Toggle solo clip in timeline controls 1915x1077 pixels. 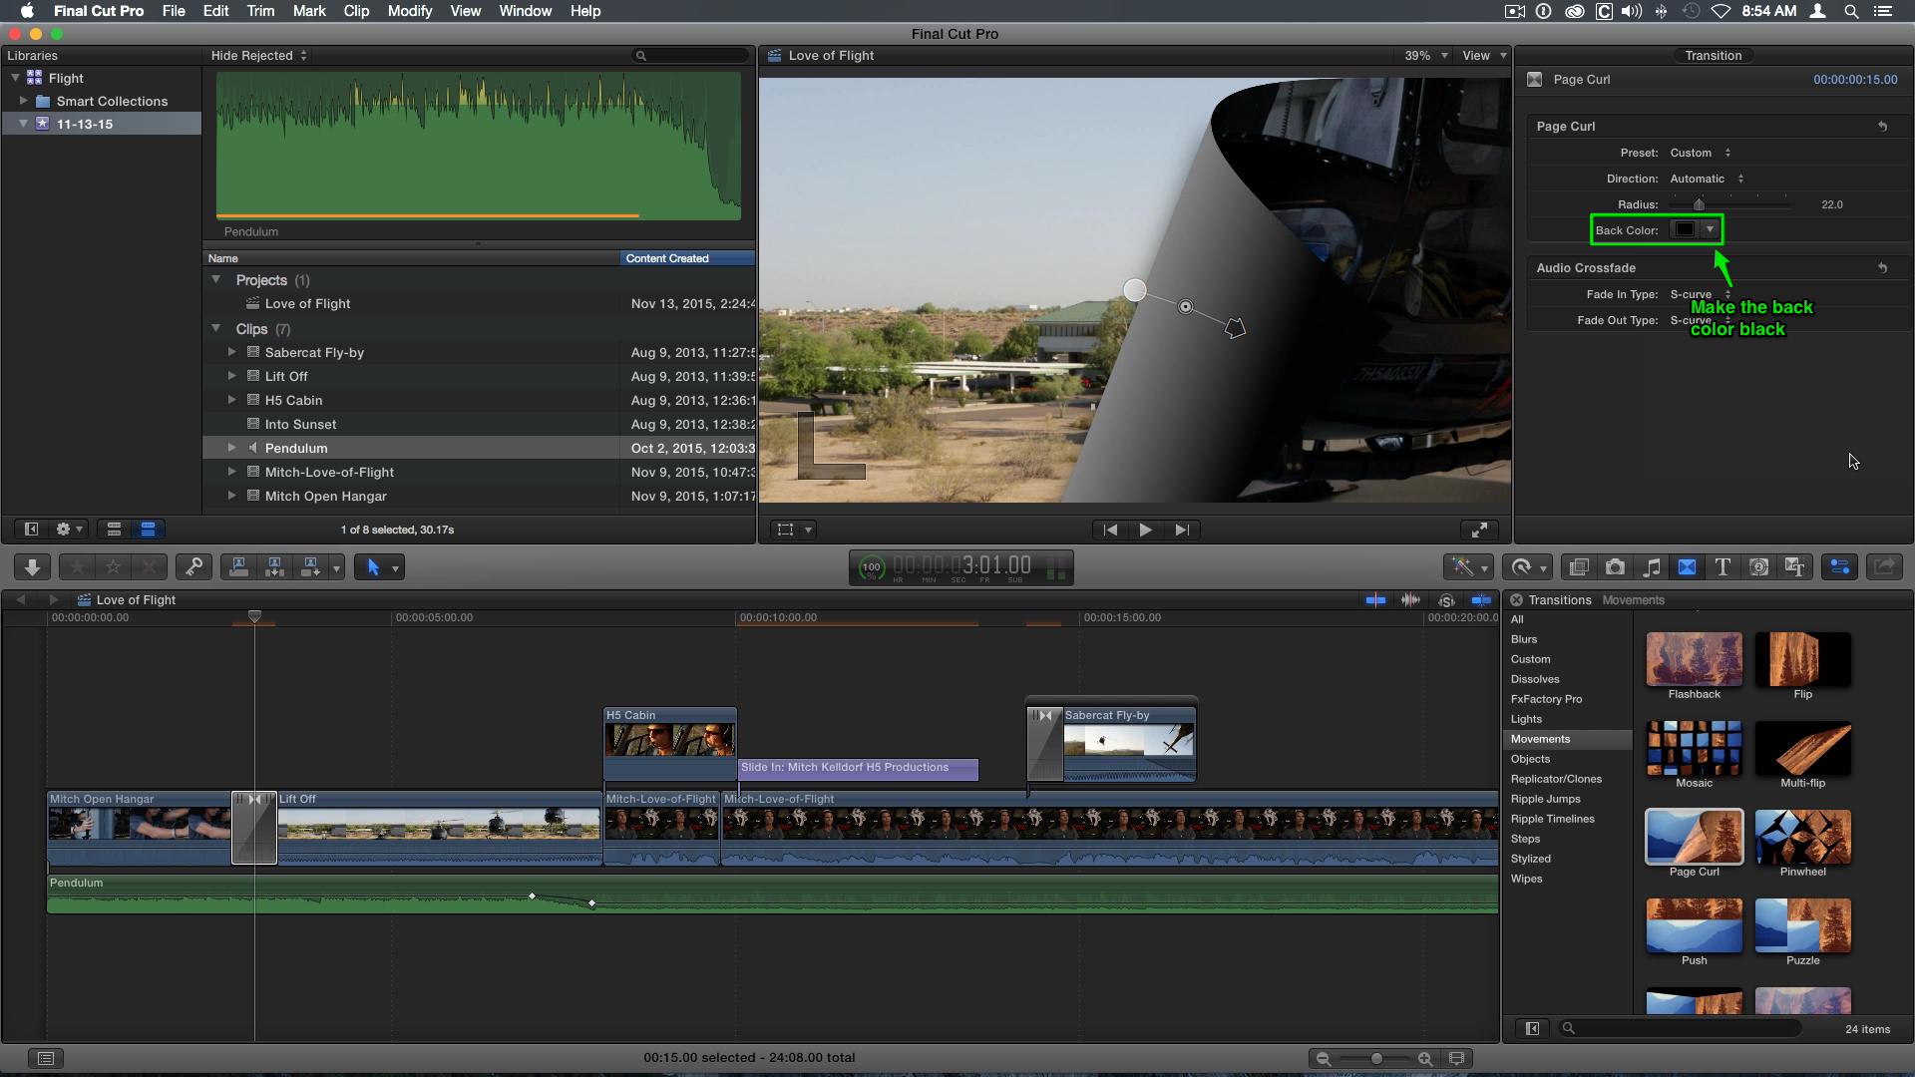click(1445, 599)
